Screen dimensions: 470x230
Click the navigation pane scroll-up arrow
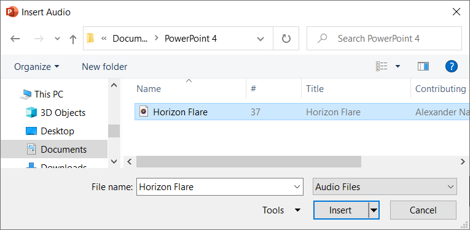pyautogui.click(x=114, y=85)
